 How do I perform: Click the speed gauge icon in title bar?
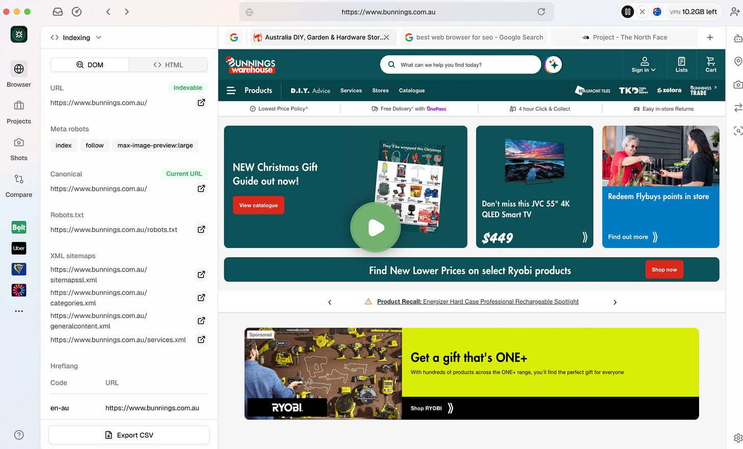tap(77, 12)
